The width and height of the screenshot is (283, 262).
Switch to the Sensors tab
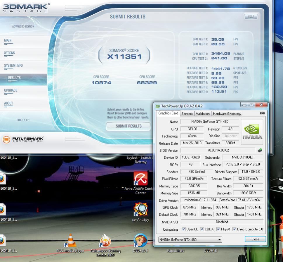click(x=187, y=114)
